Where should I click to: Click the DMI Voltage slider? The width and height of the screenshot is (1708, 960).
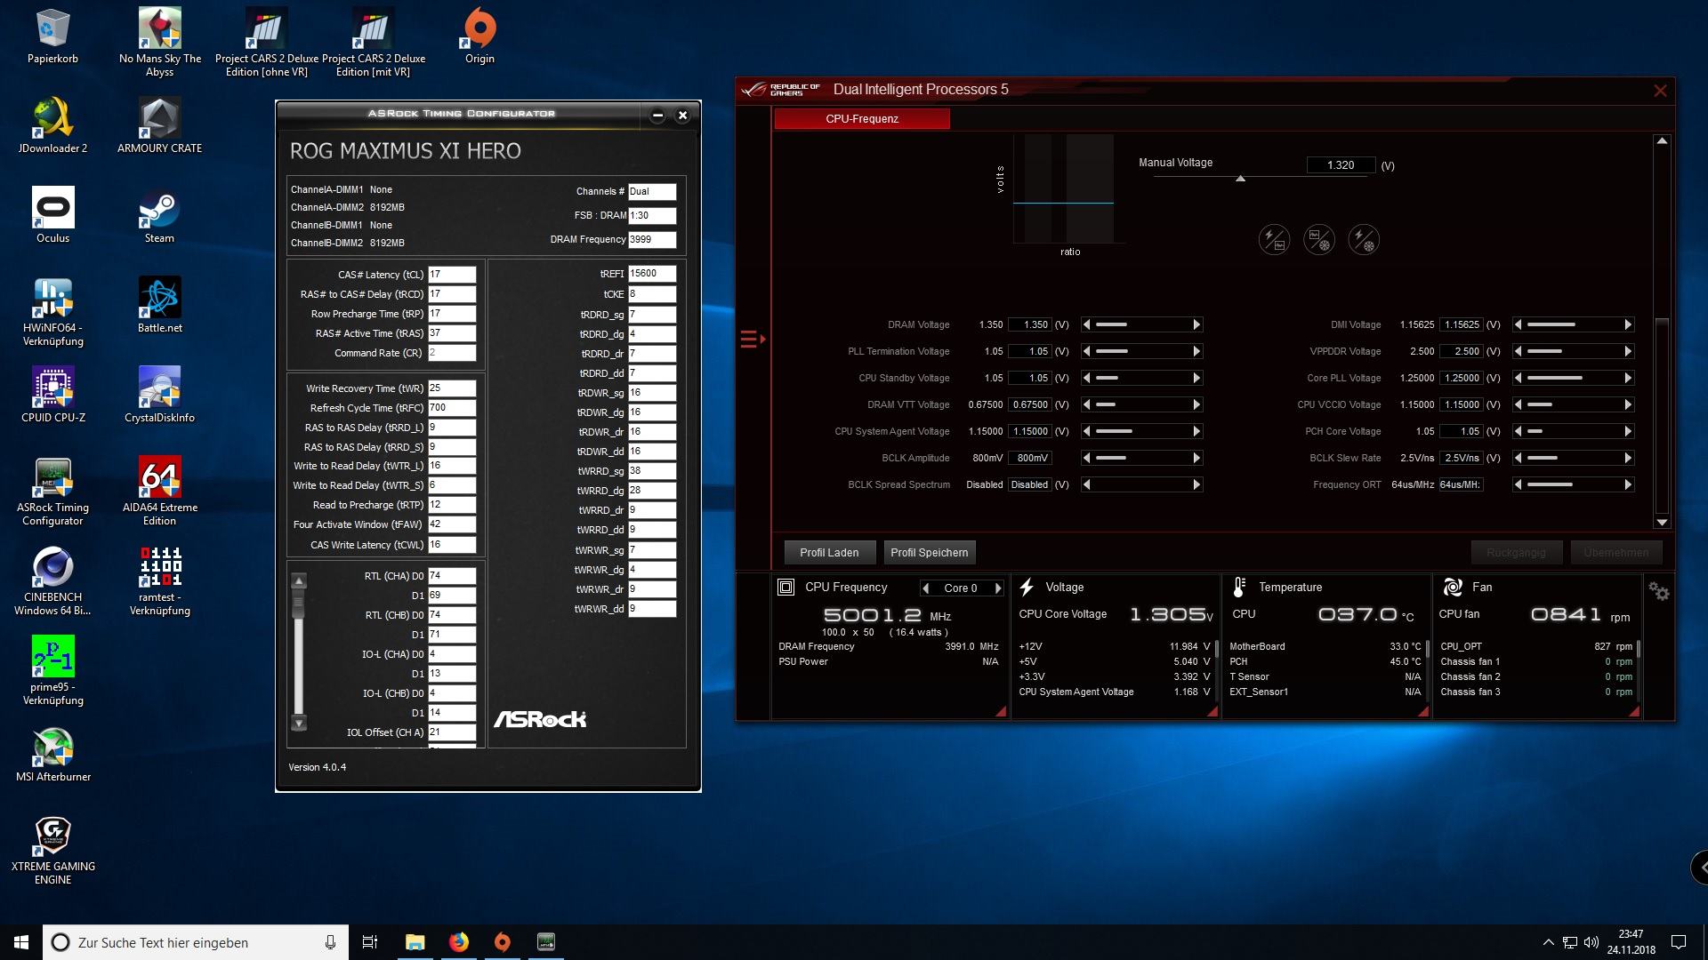click(1573, 324)
